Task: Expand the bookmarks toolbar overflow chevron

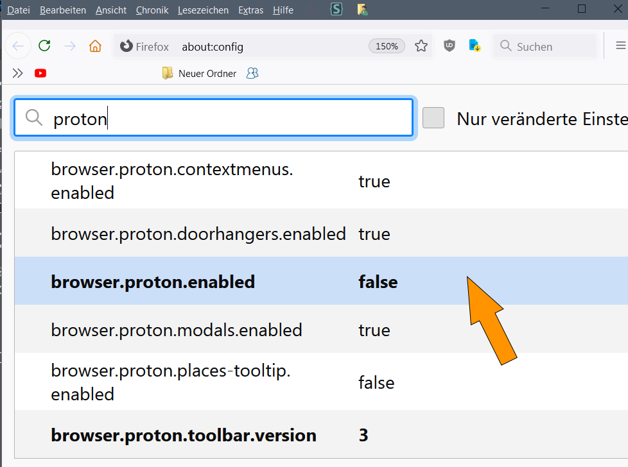Action: point(17,73)
